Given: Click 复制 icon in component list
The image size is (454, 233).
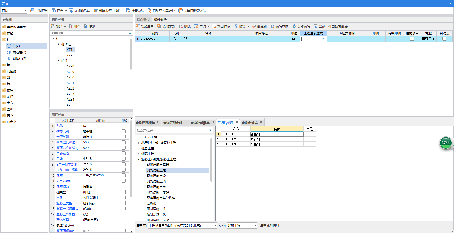Looking at the screenshot, I should (86, 26).
